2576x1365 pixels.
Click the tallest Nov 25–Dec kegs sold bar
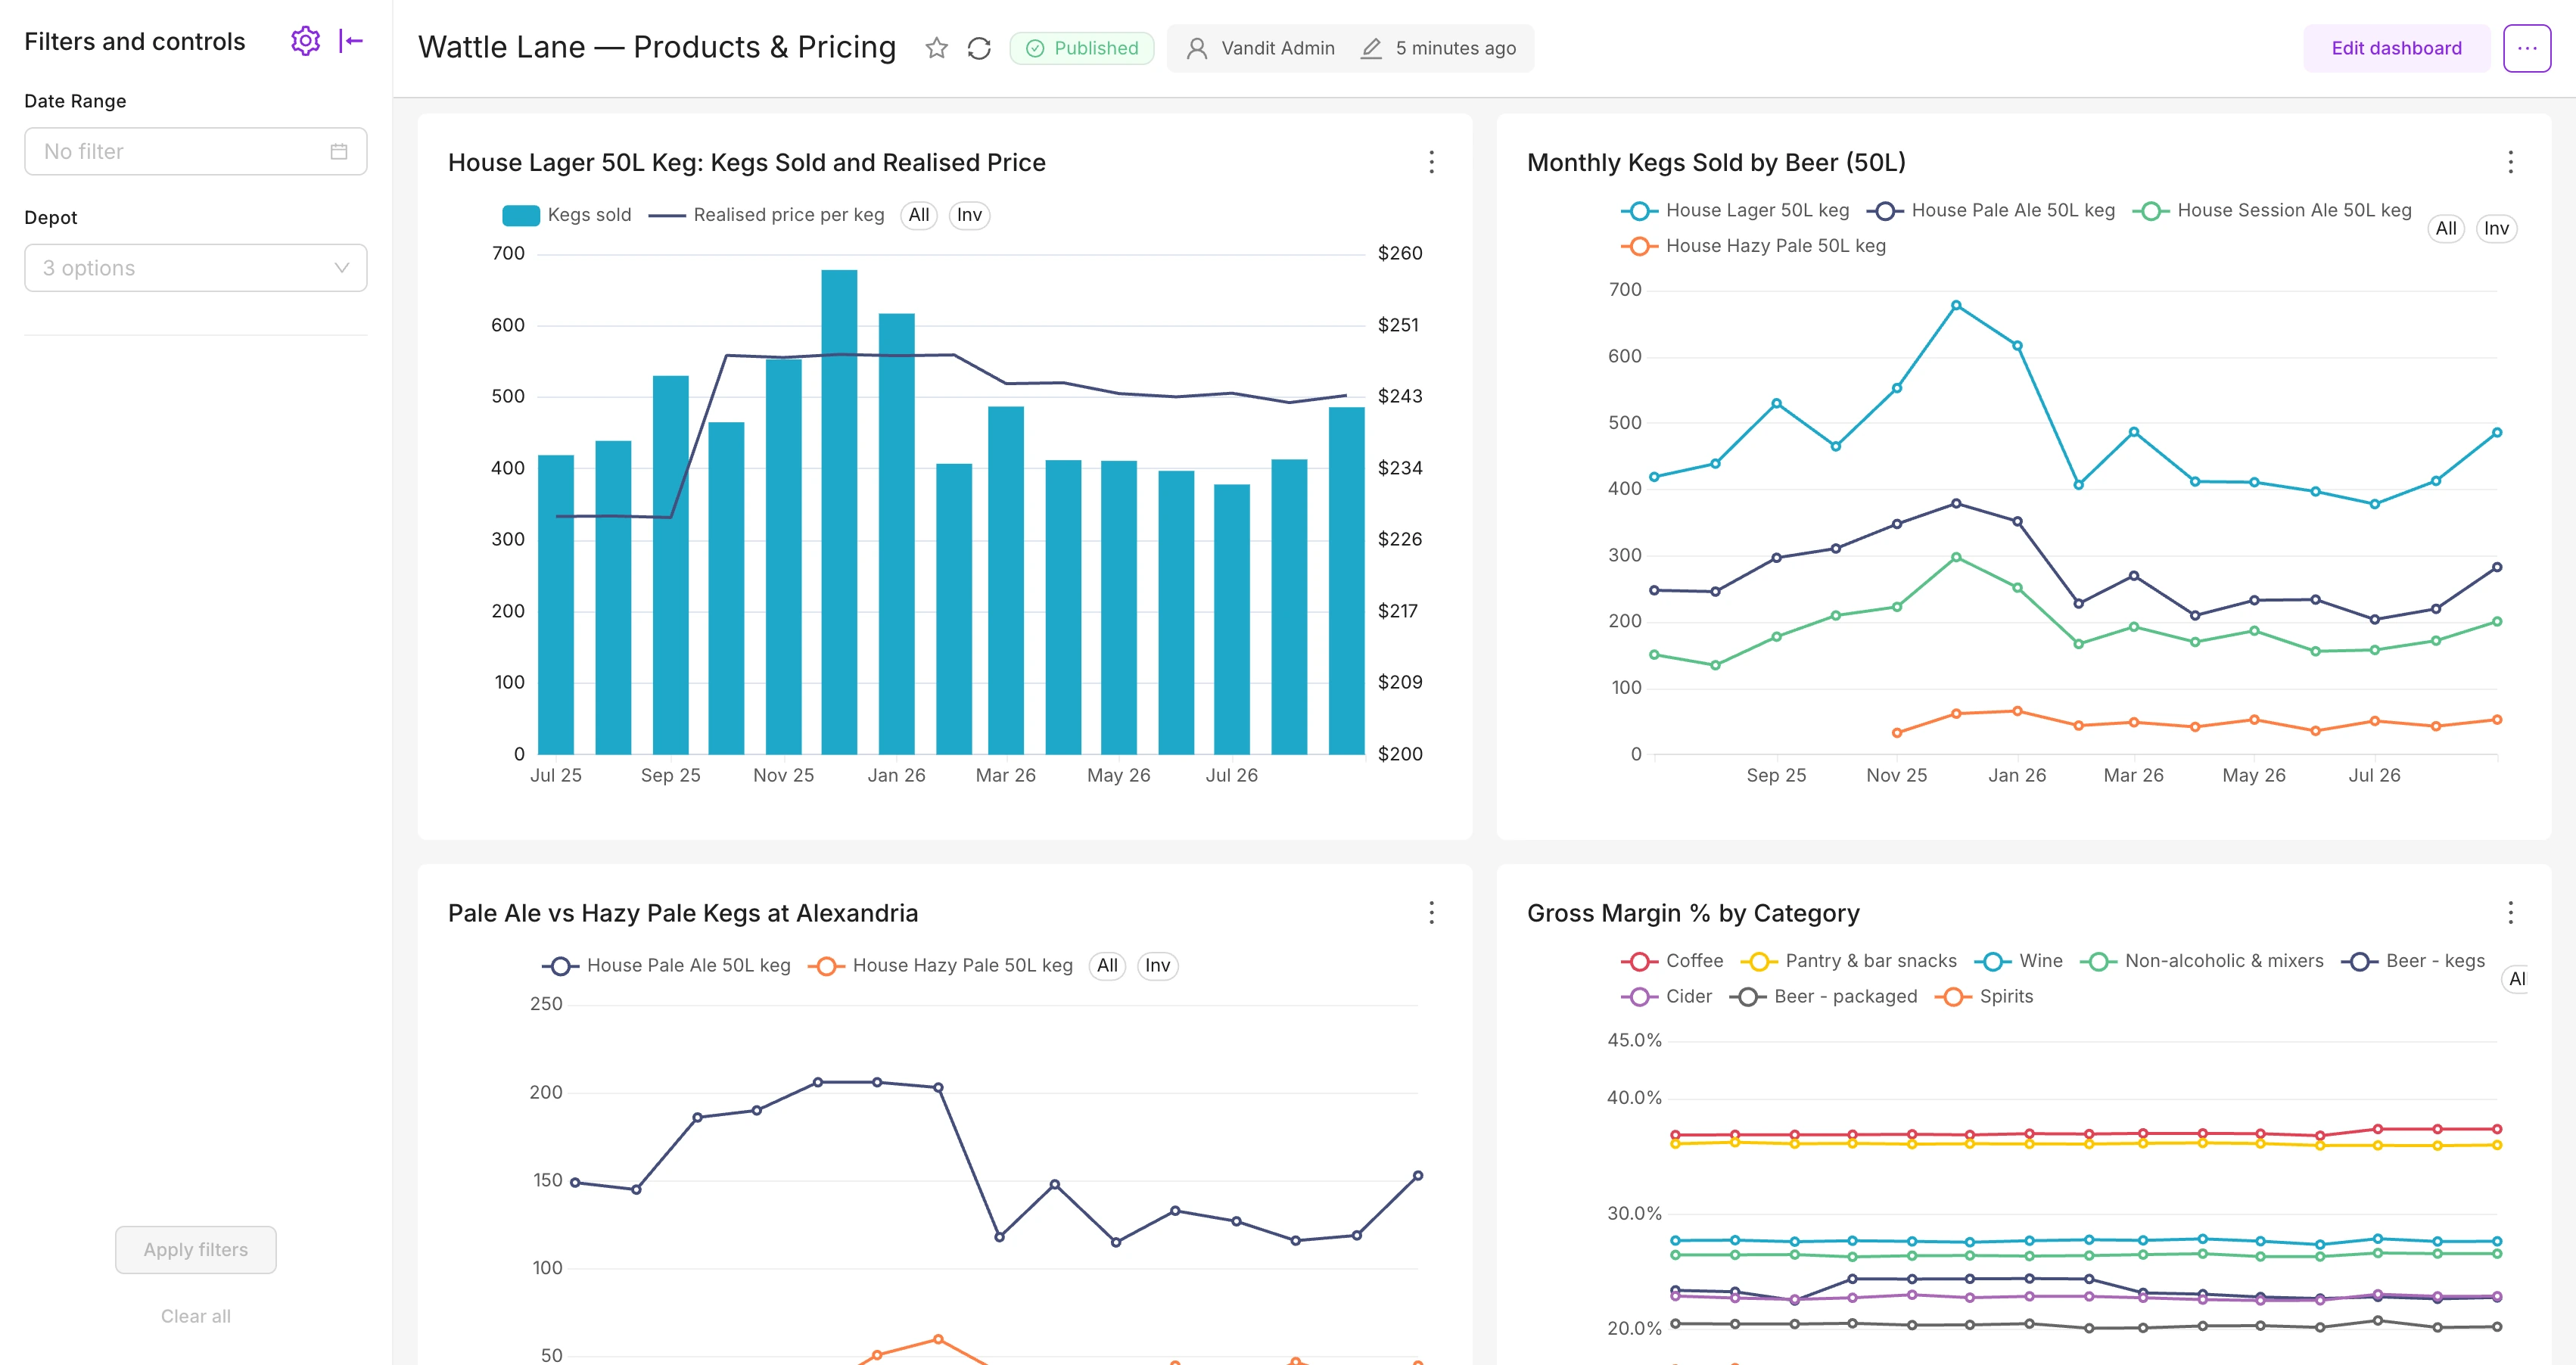[x=839, y=512]
